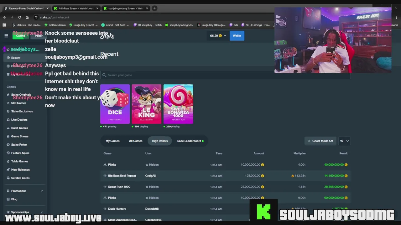Click the Burst Games sidebar icon
Viewport: 401px width, 225px height.
8,128
